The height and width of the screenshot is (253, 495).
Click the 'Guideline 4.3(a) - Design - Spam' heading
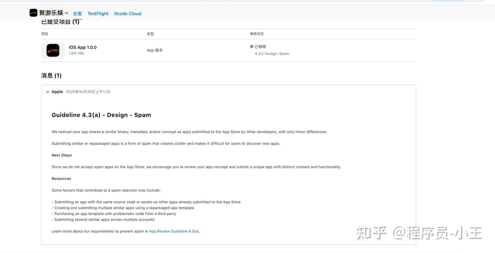[101, 115]
